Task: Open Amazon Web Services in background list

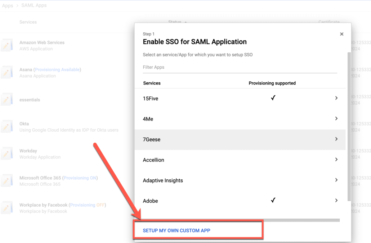Action: click(x=42, y=42)
